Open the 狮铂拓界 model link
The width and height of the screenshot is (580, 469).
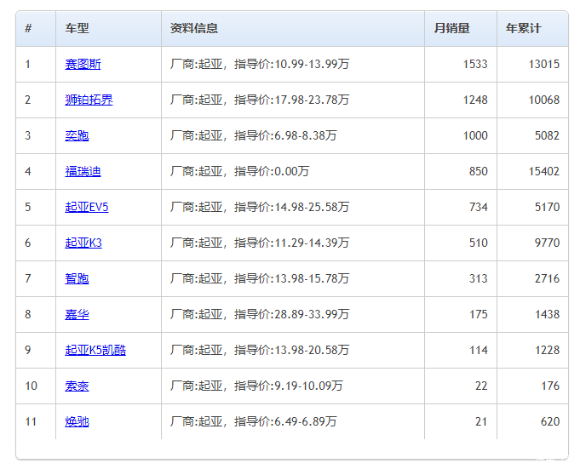[x=89, y=100]
